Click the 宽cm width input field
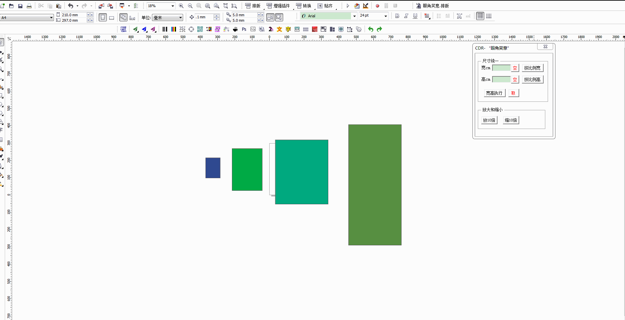This screenshot has height=320, width=625. pyautogui.click(x=501, y=68)
